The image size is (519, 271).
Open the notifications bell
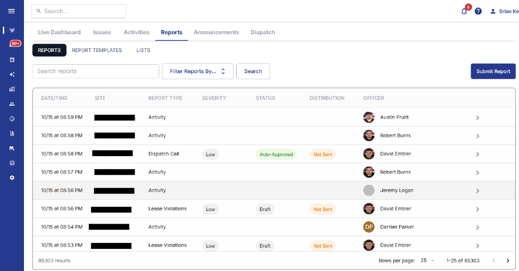pyautogui.click(x=464, y=11)
